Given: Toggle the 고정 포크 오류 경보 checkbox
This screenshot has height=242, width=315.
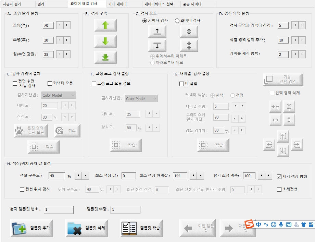Looking at the screenshot, I should tap(94, 83).
